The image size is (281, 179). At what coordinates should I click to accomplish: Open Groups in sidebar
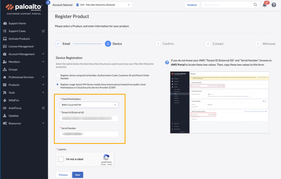click(13, 69)
